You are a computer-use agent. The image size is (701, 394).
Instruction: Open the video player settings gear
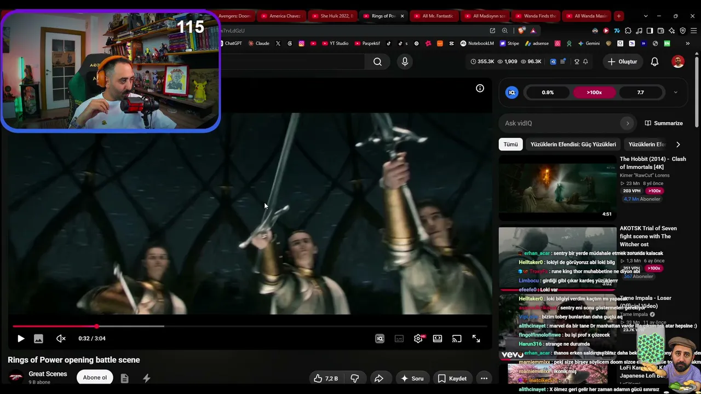pos(418,339)
